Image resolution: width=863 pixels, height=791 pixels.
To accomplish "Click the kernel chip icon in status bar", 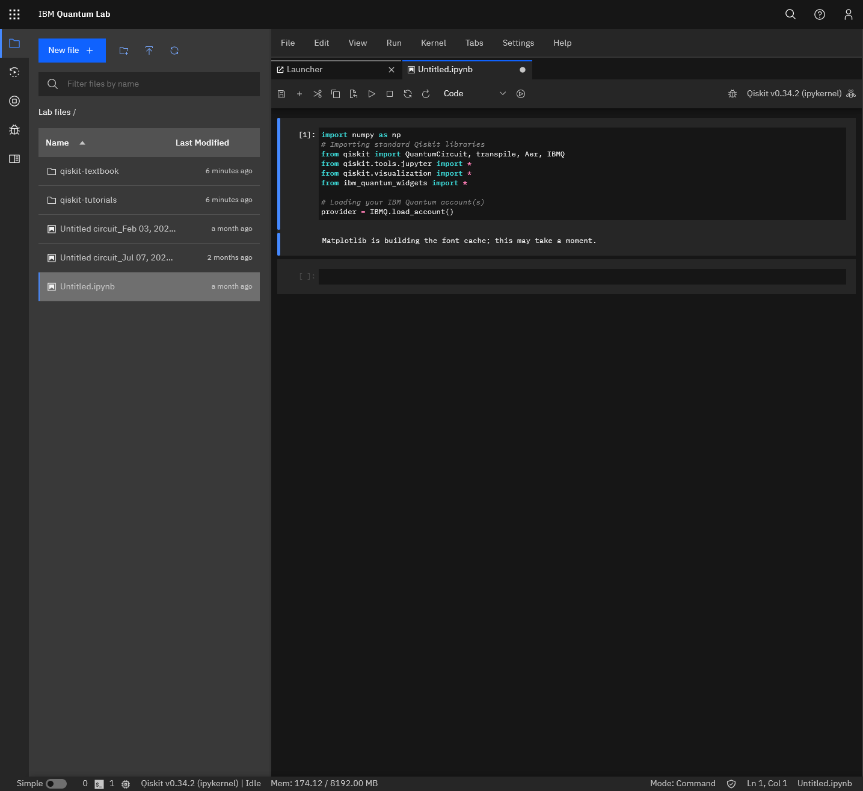I will click(x=126, y=784).
